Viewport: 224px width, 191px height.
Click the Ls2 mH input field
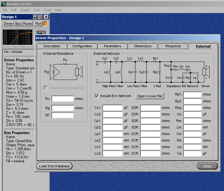113,154
